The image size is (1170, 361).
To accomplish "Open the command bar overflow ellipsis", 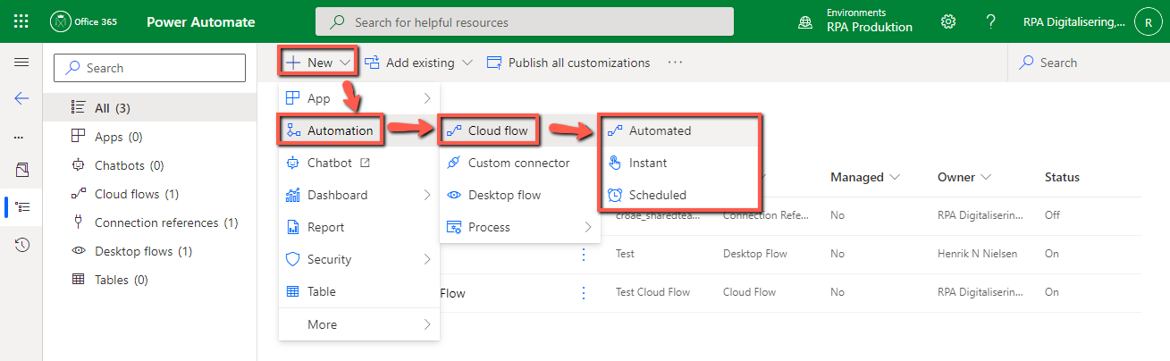I will (675, 63).
